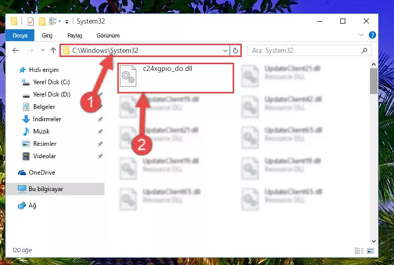Click the New folder quick access icon

(42, 22)
